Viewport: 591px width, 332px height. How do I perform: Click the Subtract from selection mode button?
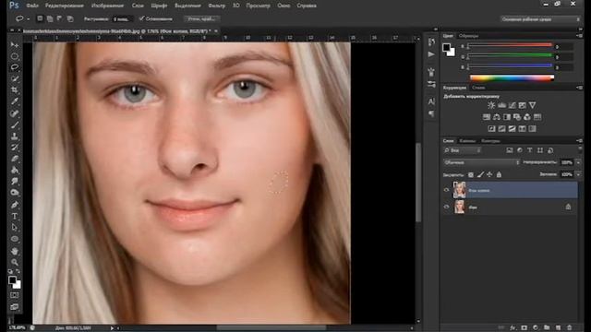[x=59, y=18]
